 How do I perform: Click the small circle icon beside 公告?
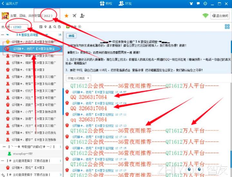pos(80,27)
